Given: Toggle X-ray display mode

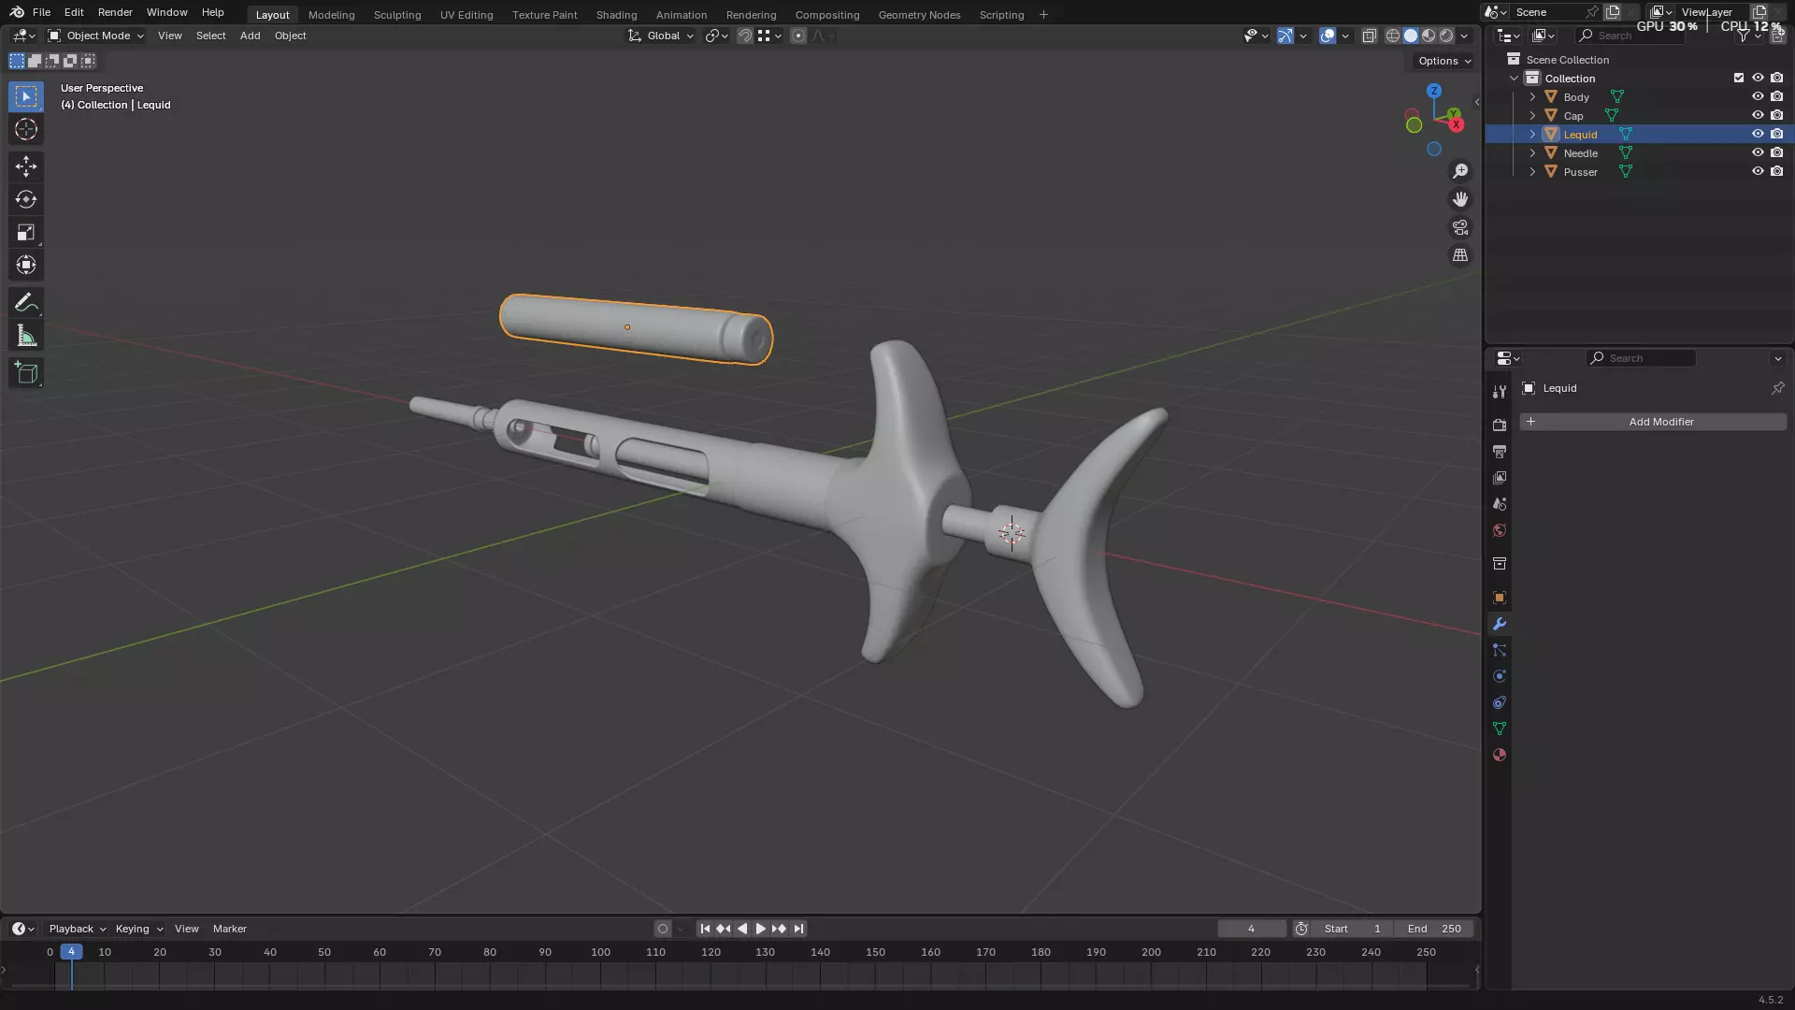Looking at the screenshot, I should point(1370,36).
